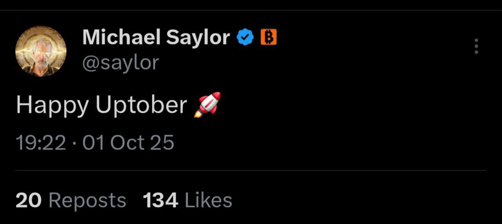Open the Michael Saylor display name link
Screen dimensions: 502x224
(156, 38)
